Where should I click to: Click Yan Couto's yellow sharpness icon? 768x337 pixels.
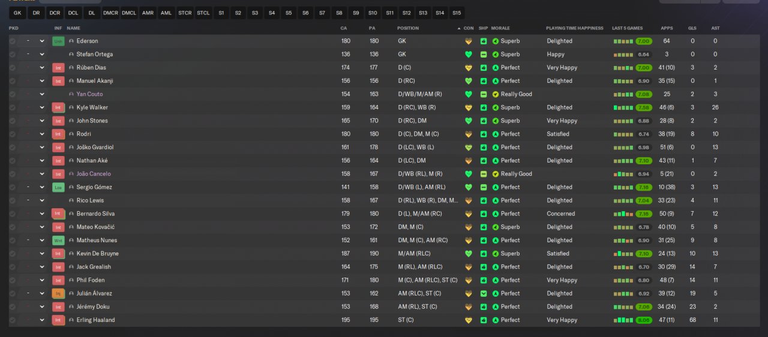[484, 94]
